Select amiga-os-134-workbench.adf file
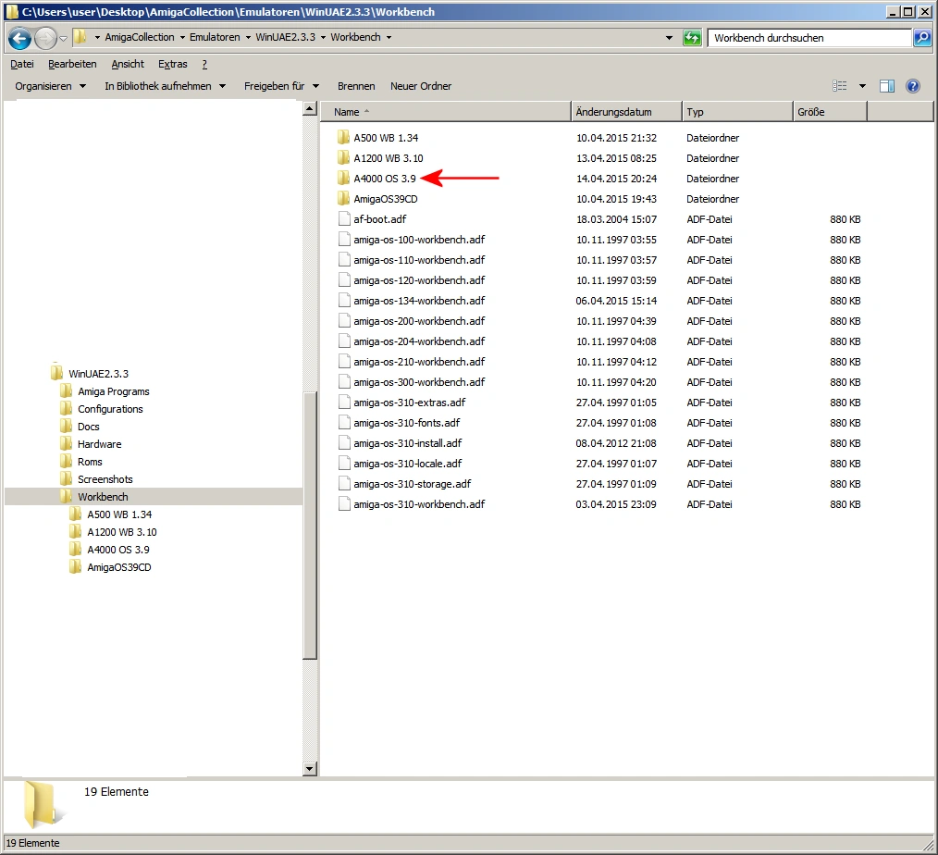 point(419,301)
